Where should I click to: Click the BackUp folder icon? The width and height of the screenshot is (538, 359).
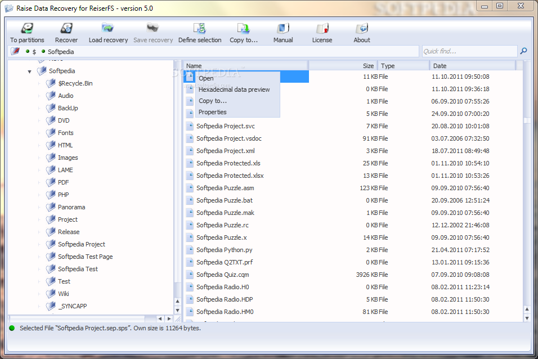[x=51, y=108]
